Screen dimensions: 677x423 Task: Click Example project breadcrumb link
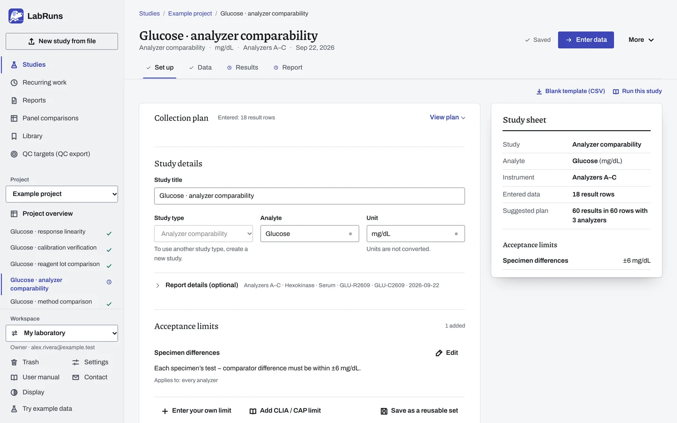coord(190,14)
